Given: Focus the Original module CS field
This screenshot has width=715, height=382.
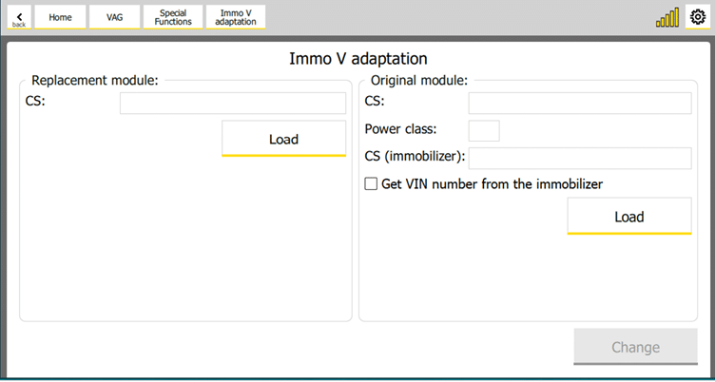Looking at the screenshot, I should click(x=579, y=103).
